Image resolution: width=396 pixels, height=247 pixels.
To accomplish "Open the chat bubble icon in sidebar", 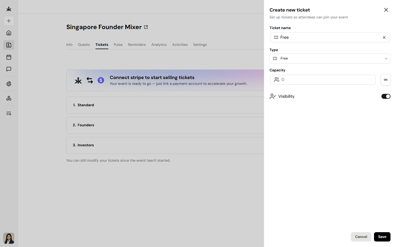I will (x=9, y=69).
